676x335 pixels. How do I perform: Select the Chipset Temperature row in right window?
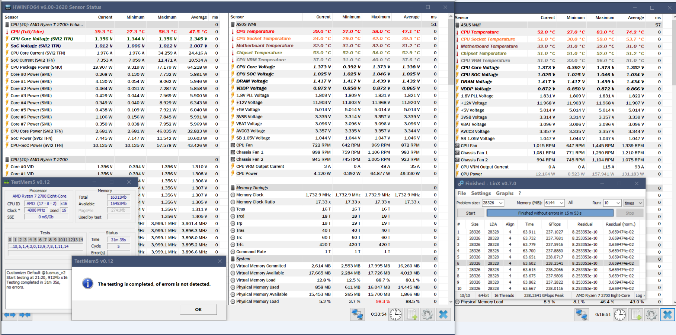tap(558, 53)
